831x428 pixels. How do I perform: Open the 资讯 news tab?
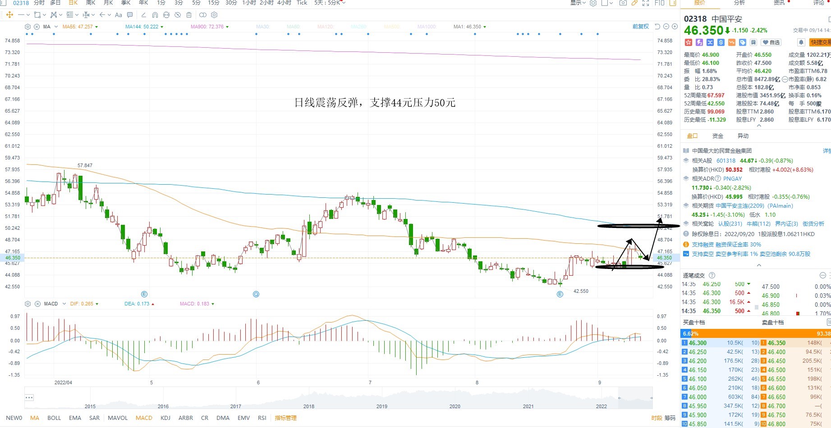[779, 3]
